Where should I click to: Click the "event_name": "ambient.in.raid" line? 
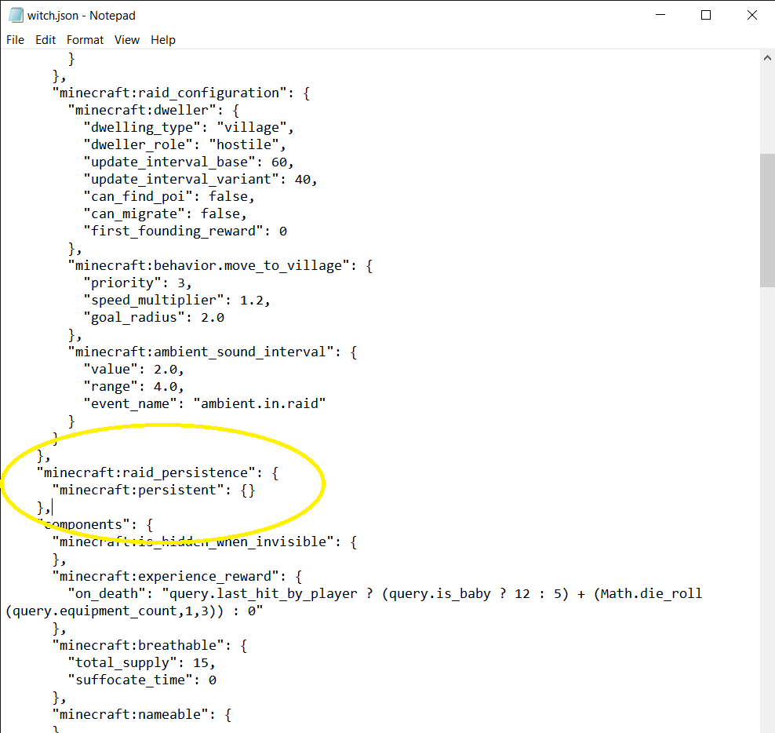coord(205,404)
